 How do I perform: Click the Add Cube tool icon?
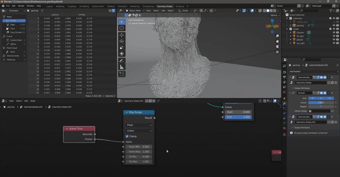121,74
